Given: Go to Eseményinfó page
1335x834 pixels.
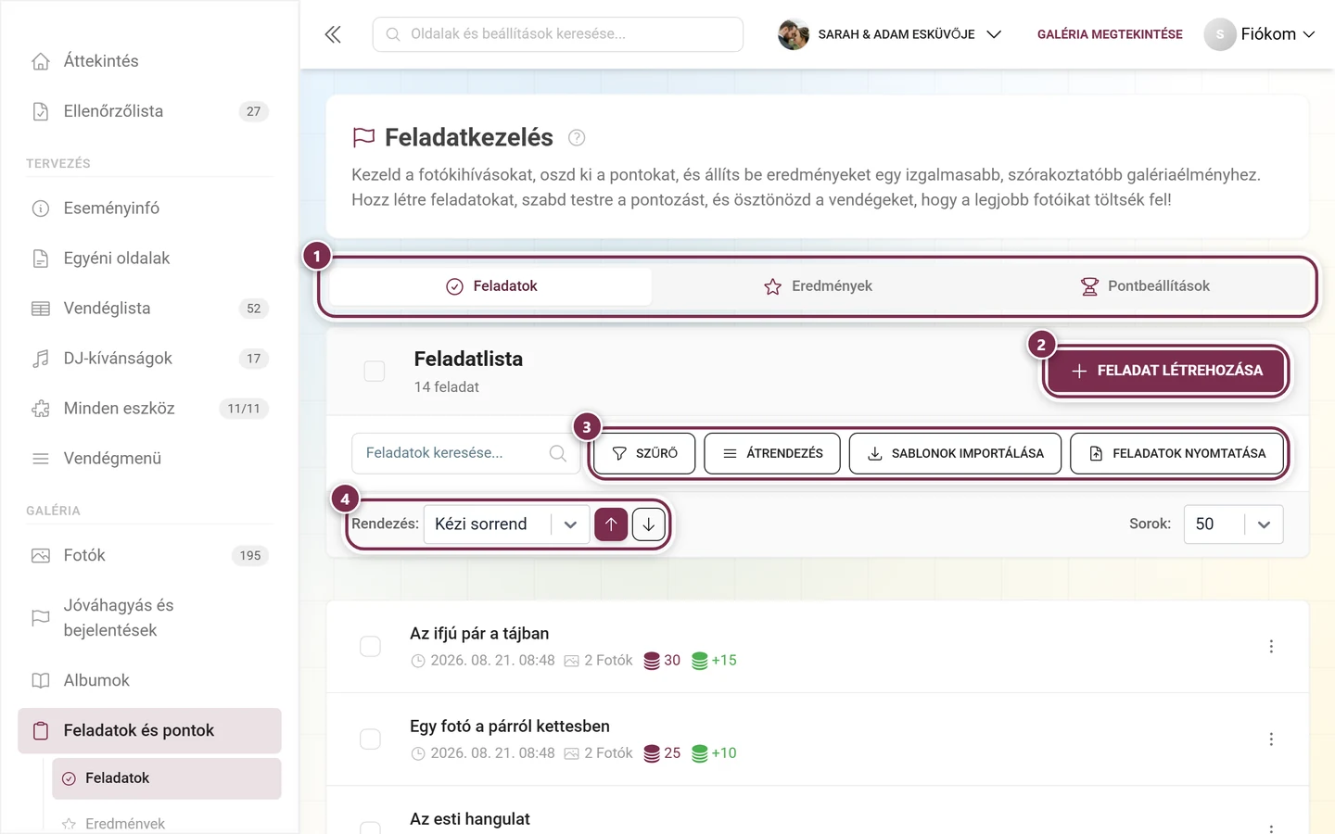Looking at the screenshot, I should [149, 208].
